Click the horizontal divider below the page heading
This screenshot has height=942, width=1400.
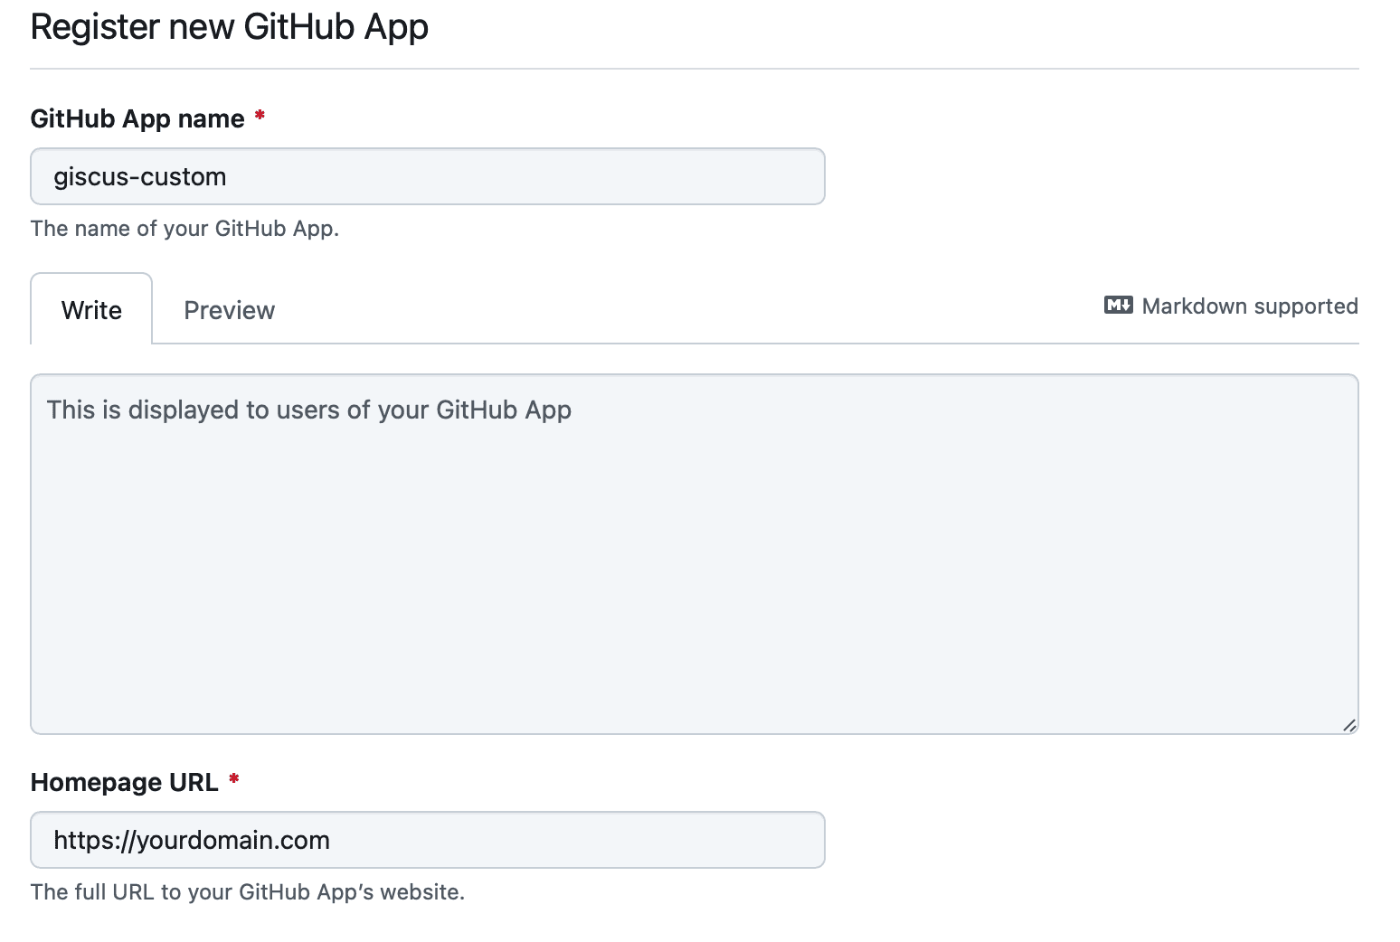[694, 69]
